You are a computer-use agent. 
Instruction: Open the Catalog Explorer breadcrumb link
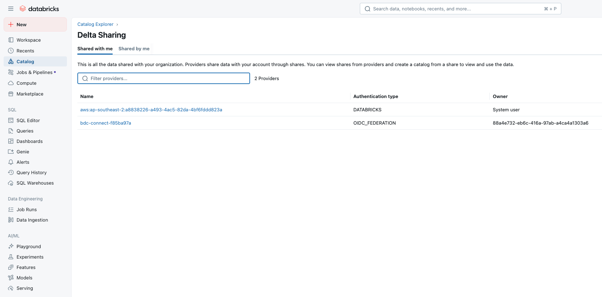pyautogui.click(x=95, y=24)
